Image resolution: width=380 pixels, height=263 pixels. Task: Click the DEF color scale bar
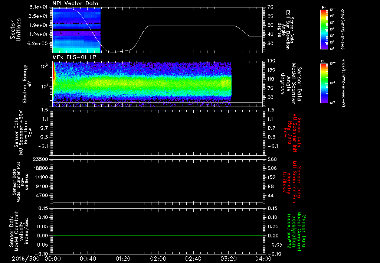point(324,83)
